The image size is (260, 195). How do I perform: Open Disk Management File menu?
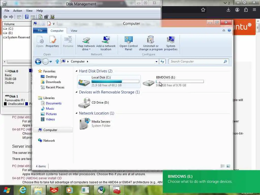7,11
